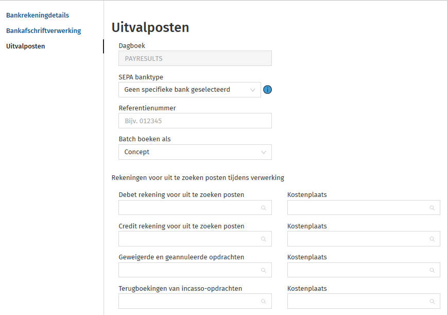Click search icon in third Kostenplaats field
The width and height of the screenshot is (447, 315).
coord(432,270)
